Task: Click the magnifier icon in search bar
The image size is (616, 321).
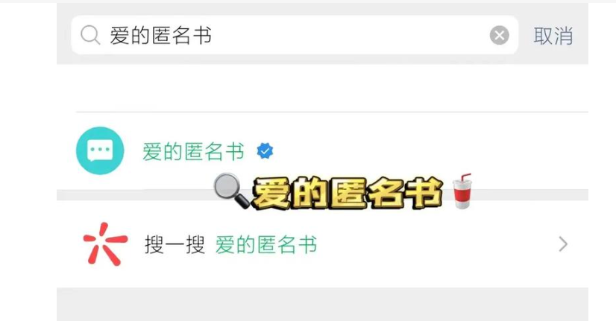Action: 90,35
